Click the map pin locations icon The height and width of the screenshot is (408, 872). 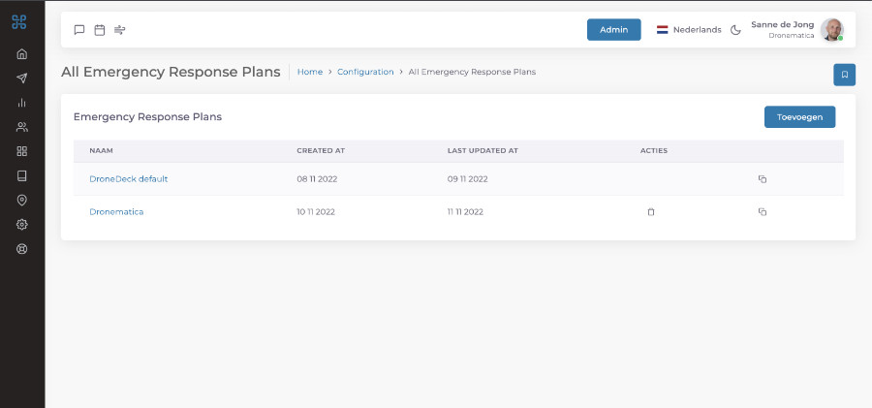(22, 200)
